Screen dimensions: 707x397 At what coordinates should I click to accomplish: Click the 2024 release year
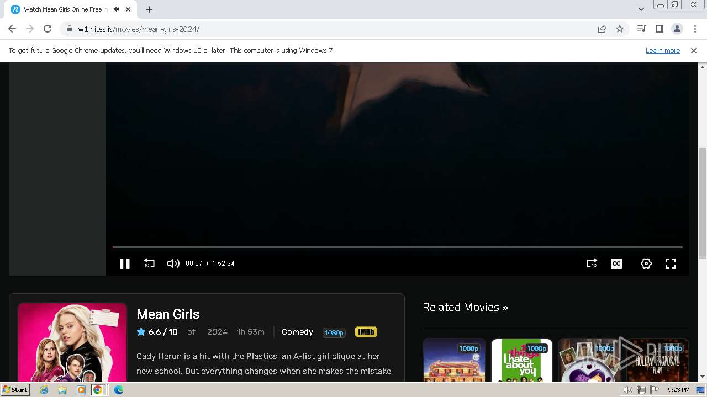tap(217, 332)
